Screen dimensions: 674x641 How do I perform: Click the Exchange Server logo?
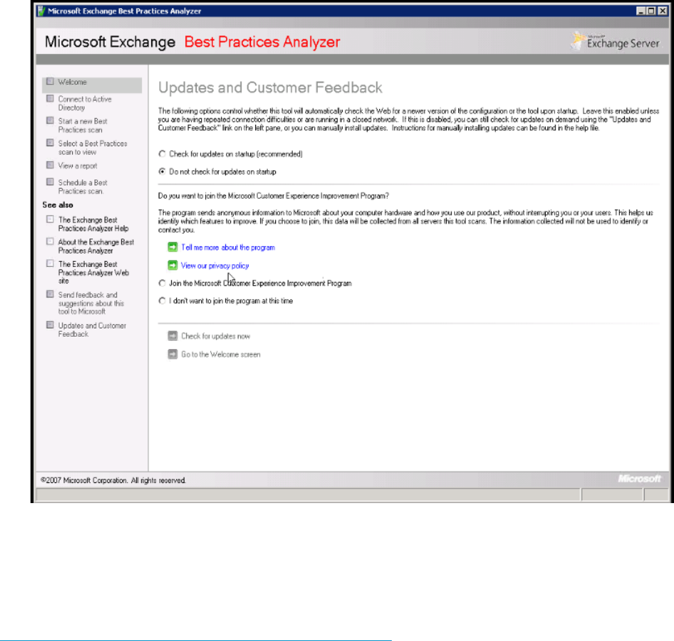pyautogui.click(x=615, y=42)
